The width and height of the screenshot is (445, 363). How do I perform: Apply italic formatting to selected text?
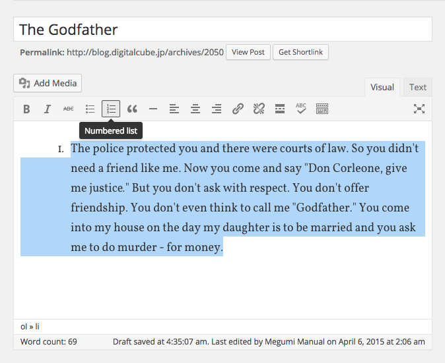tap(48, 109)
